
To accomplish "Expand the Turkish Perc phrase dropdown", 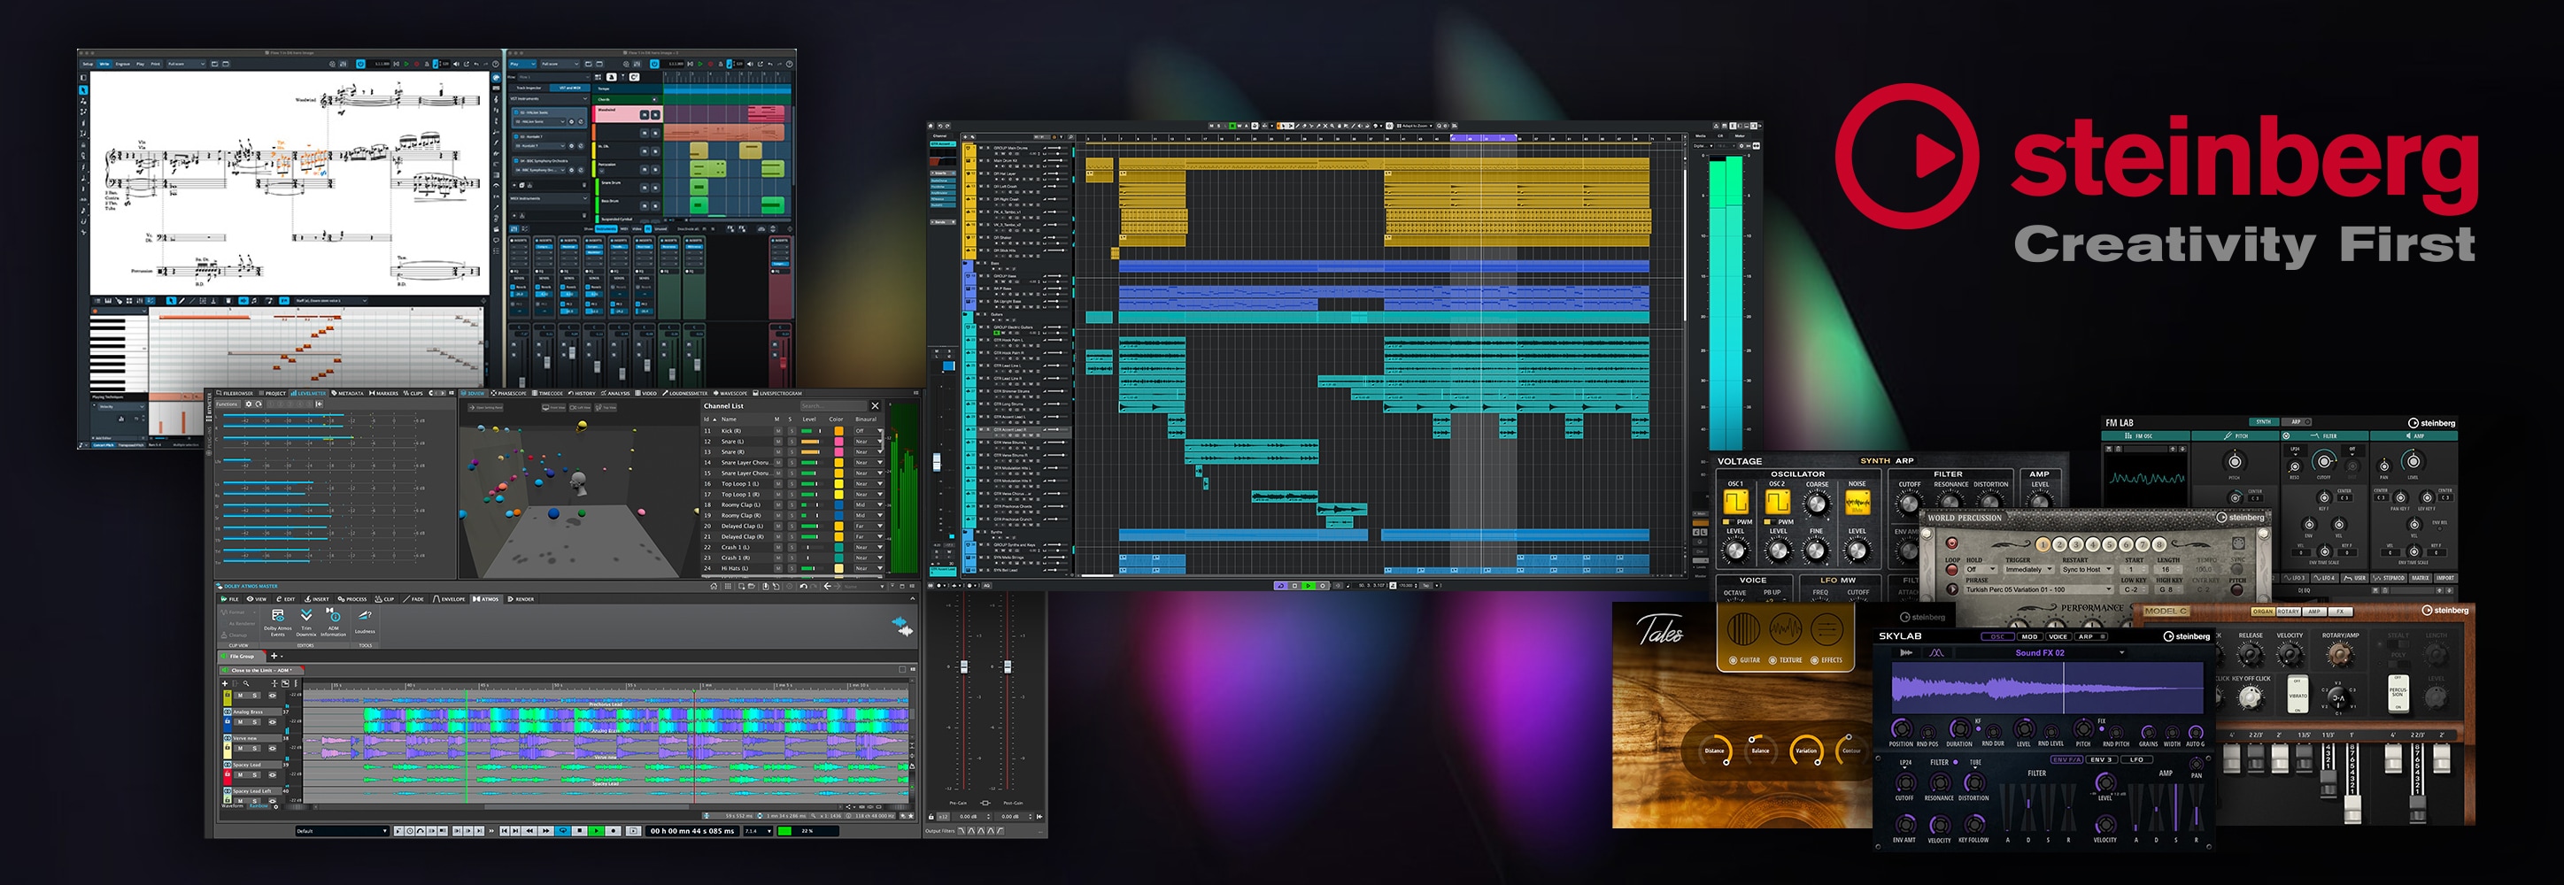I will click(x=2109, y=589).
